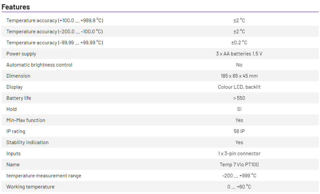Click Automatic brightness control label
Viewport: 320px width, 194px height.
coord(39,65)
